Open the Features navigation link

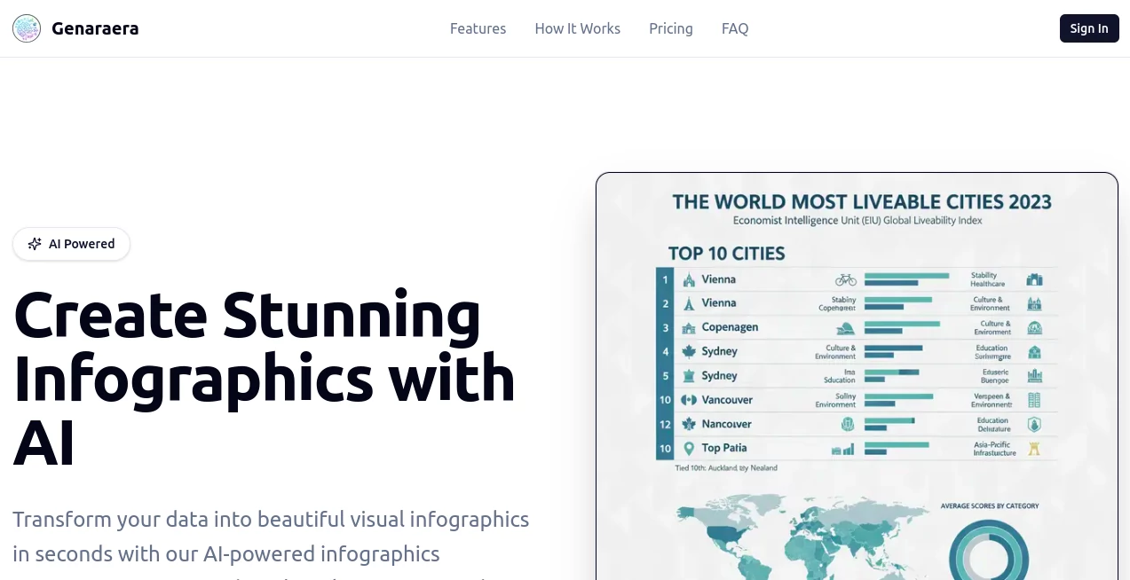[478, 28]
